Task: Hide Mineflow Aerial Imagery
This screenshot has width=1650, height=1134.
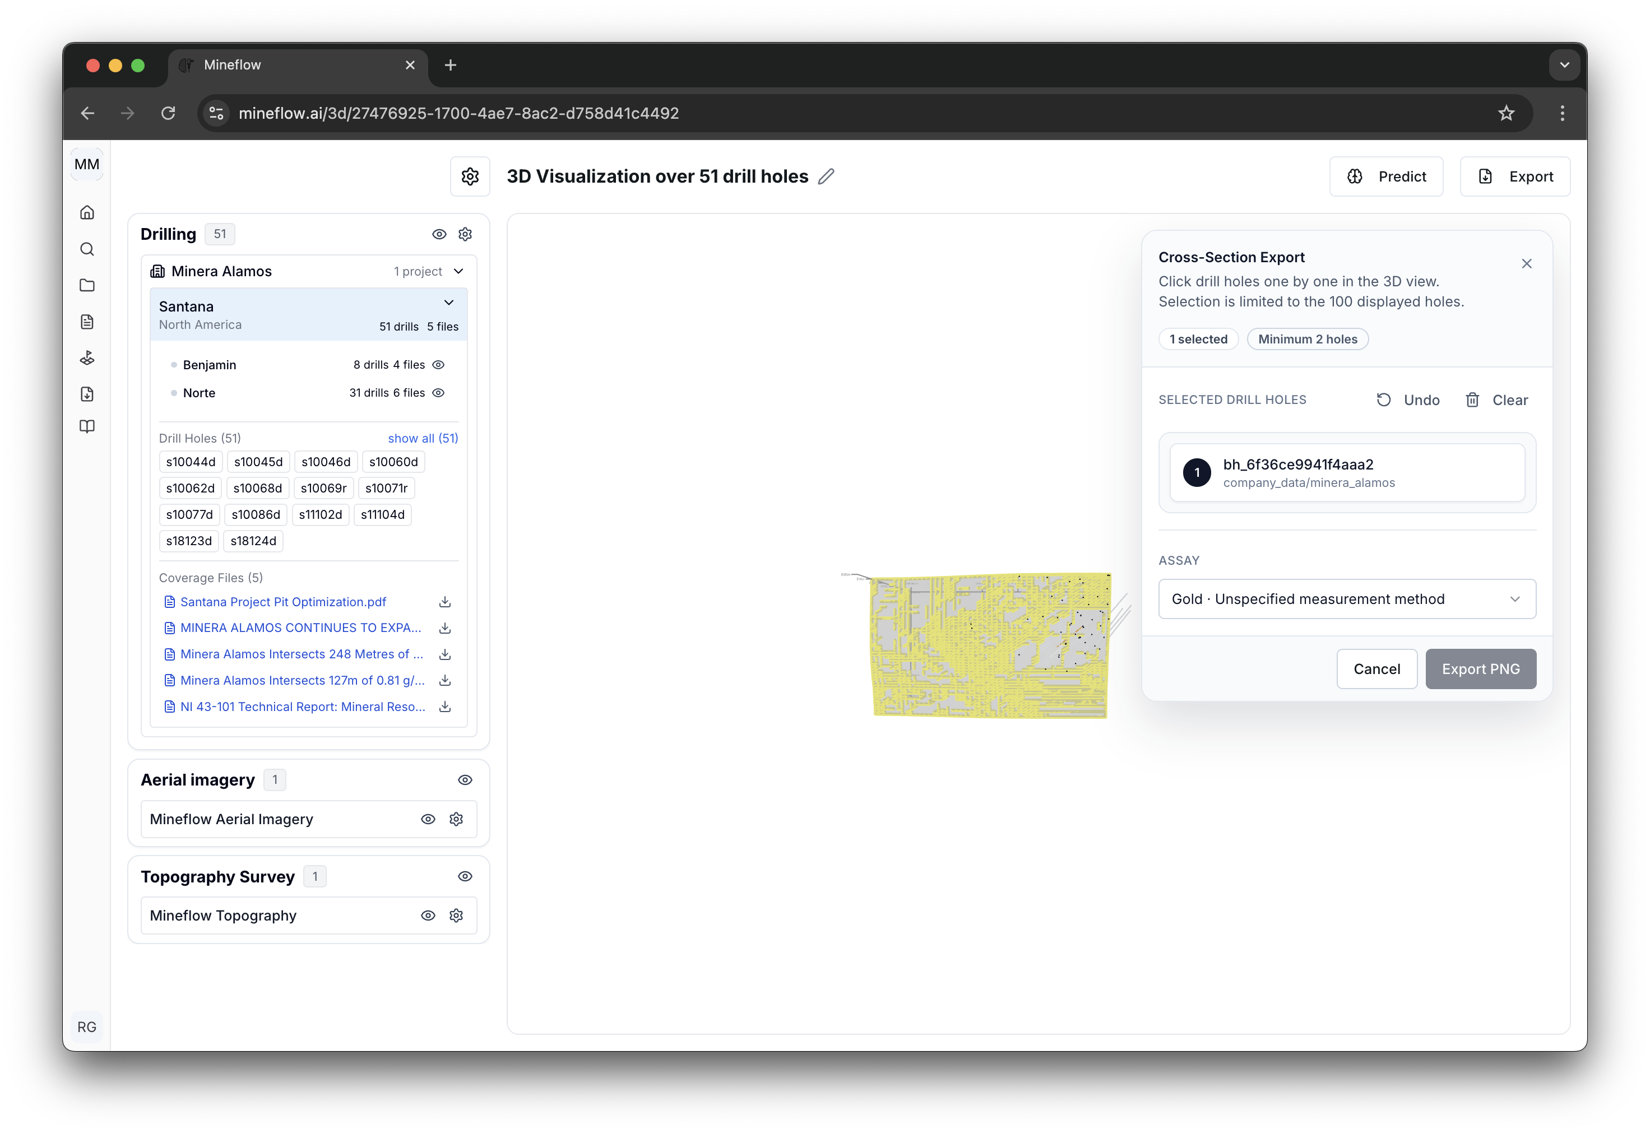Action: tap(428, 819)
